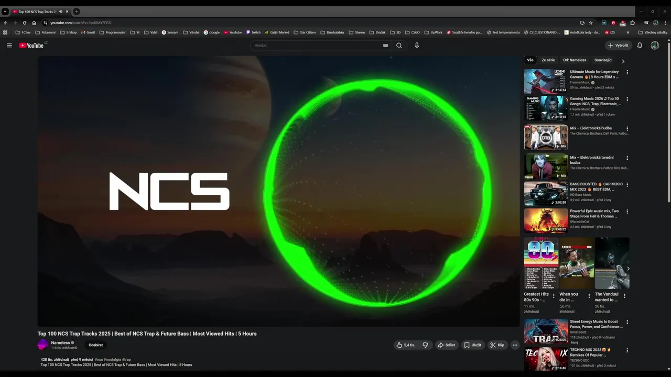Open options for Ultimate Music for Legendary Gamers
This screenshot has width=671, height=377.
[x=627, y=72]
